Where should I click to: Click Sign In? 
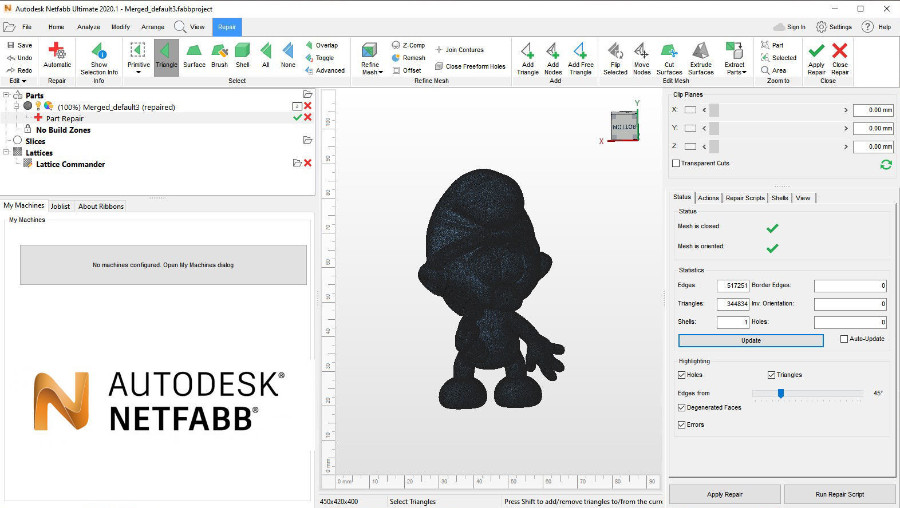(790, 27)
